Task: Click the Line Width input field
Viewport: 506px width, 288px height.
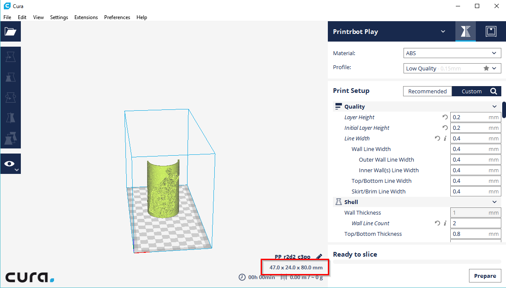Action: (476, 138)
